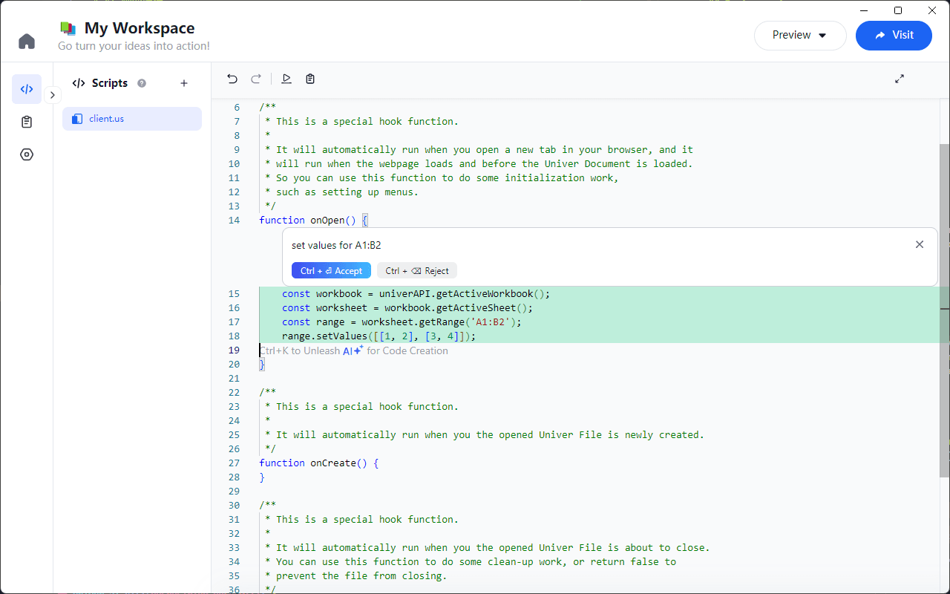Screen dimensions: 950x594
Task: Click the 'Go turn your ideas into action!' subtitle
Action: coord(134,46)
